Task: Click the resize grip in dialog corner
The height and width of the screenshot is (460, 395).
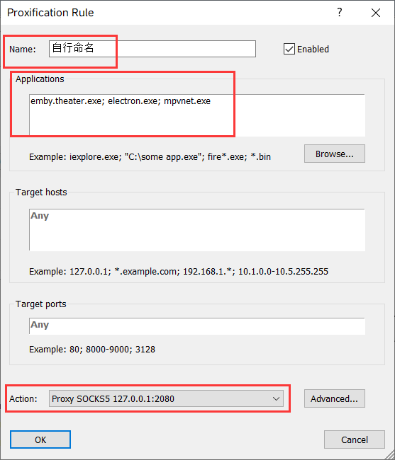Action: (389, 454)
